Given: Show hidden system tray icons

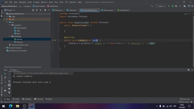Looking at the screenshot, I should (157, 106).
